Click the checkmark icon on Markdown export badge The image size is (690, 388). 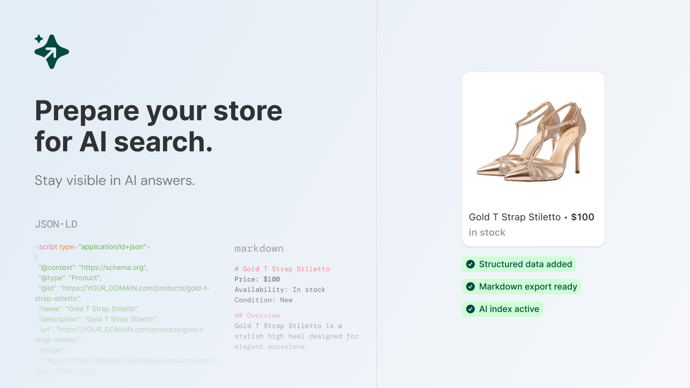click(x=471, y=286)
